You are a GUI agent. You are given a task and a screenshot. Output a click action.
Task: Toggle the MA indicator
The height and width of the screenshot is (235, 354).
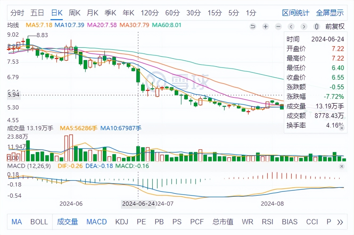click(x=17, y=222)
